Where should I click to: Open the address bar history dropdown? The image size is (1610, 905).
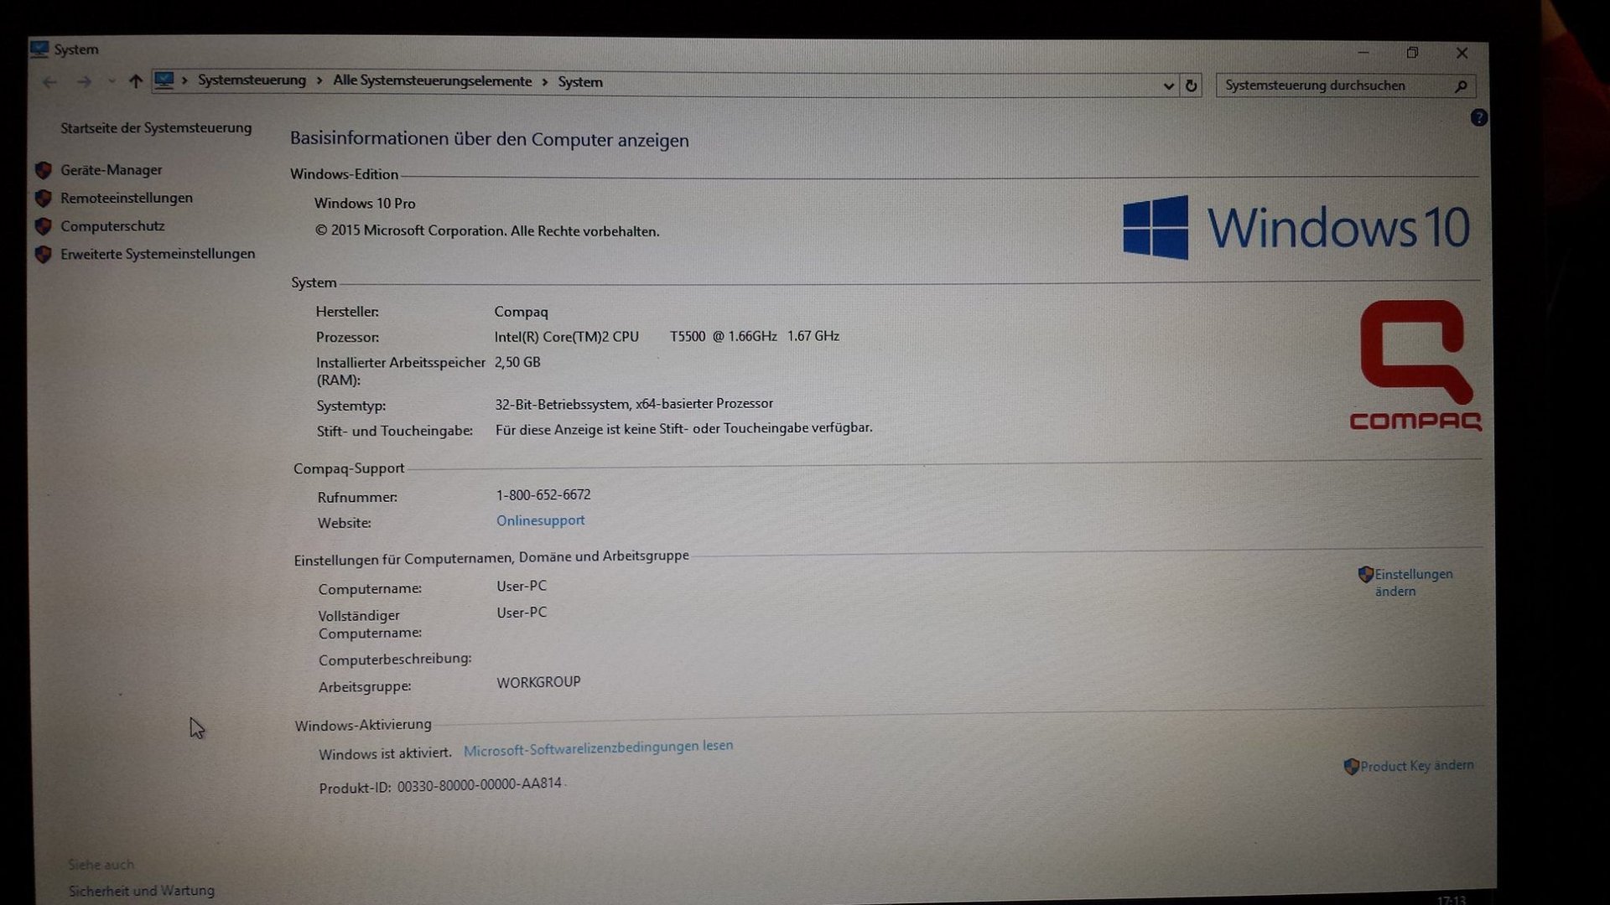pyautogui.click(x=1168, y=85)
